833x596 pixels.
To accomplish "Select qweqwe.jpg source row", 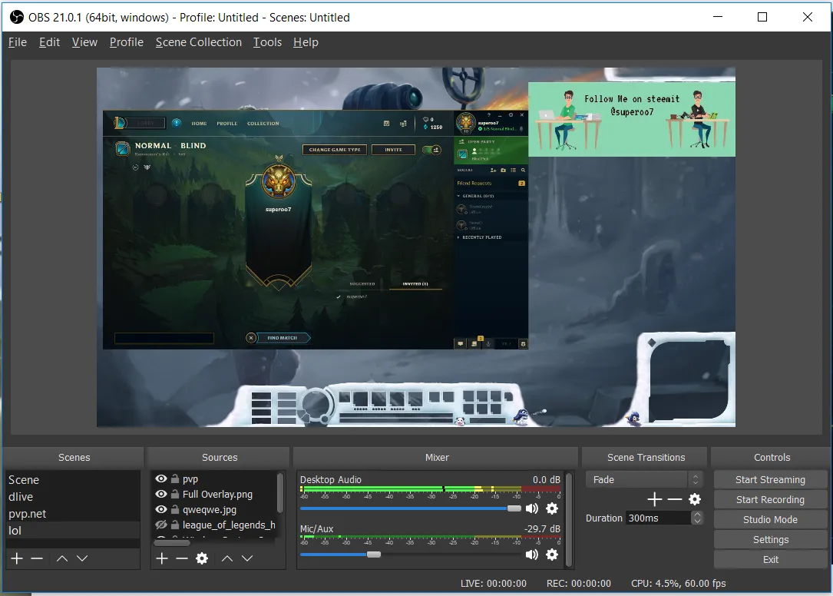I will [x=215, y=509].
